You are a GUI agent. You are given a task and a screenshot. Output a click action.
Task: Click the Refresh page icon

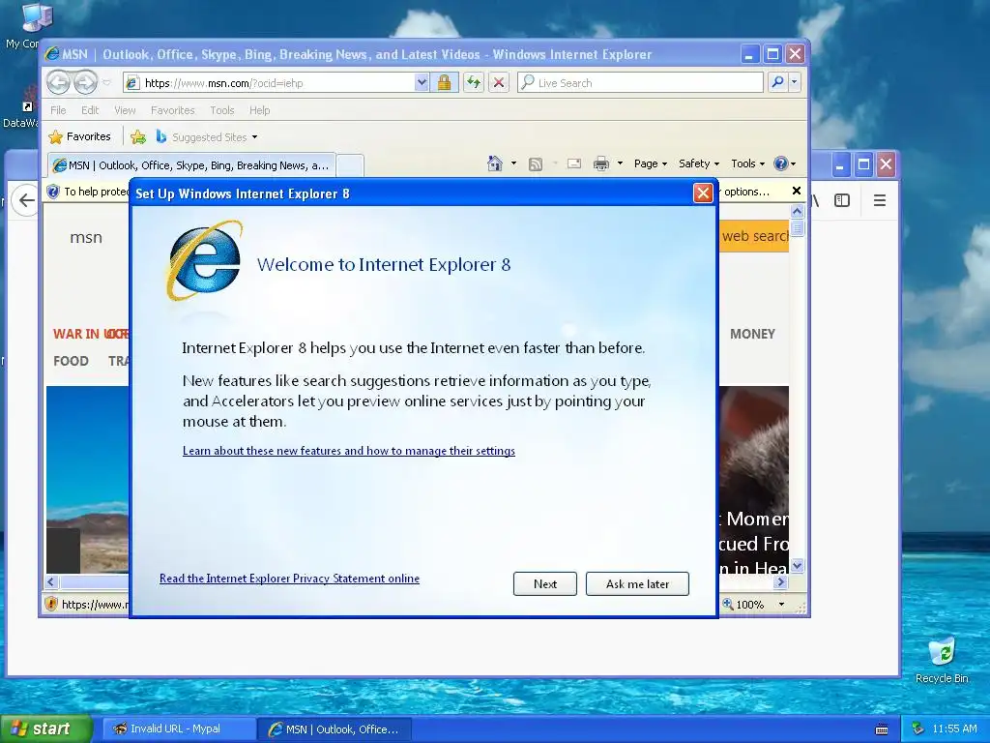point(474,83)
